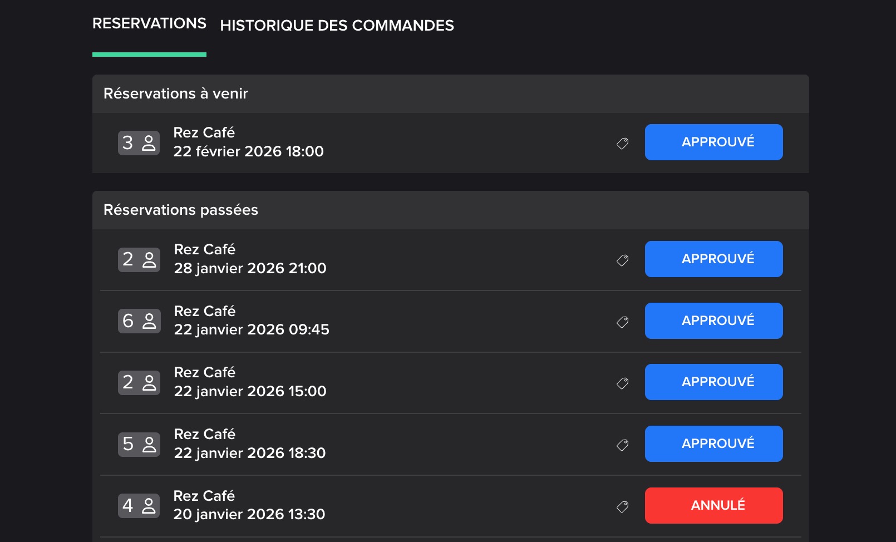Open tag icon on 22 janvier 15:00 reservation
Screen dimensions: 896x542
[x=622, y=383]
